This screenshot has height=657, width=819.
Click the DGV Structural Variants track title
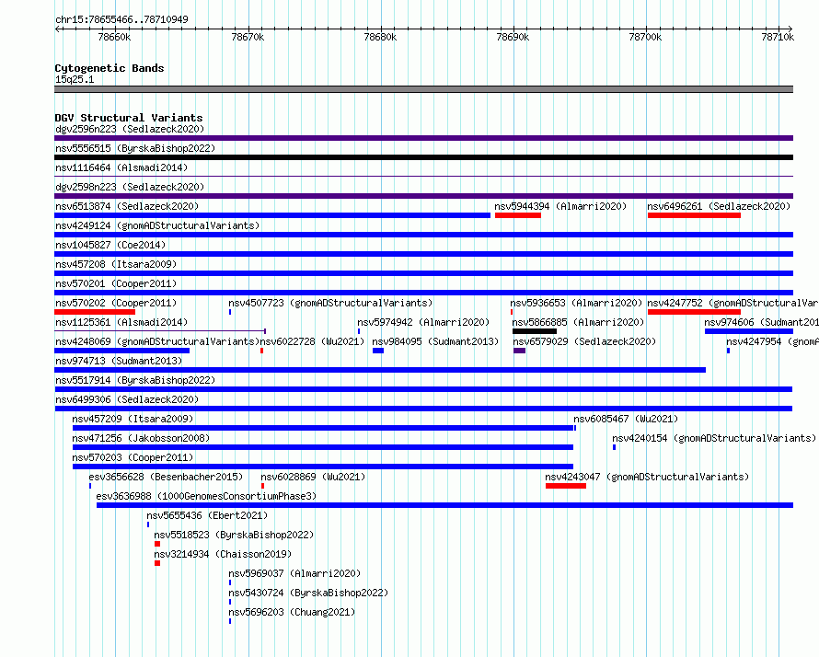coord(129,118)
